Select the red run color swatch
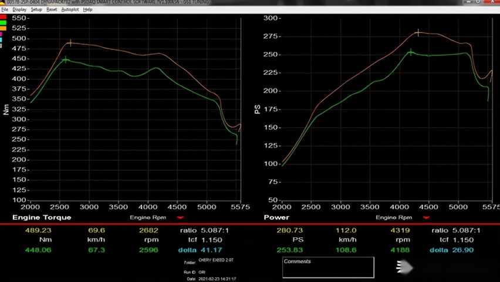 [3, 17]
